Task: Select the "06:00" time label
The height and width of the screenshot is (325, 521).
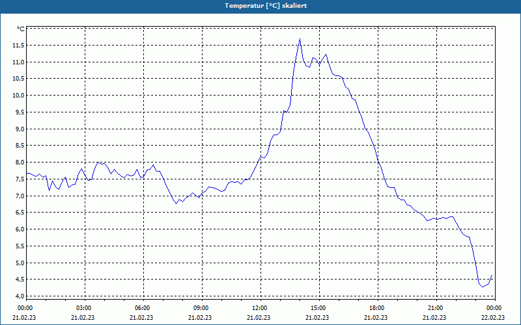Action: pos(143,308)
